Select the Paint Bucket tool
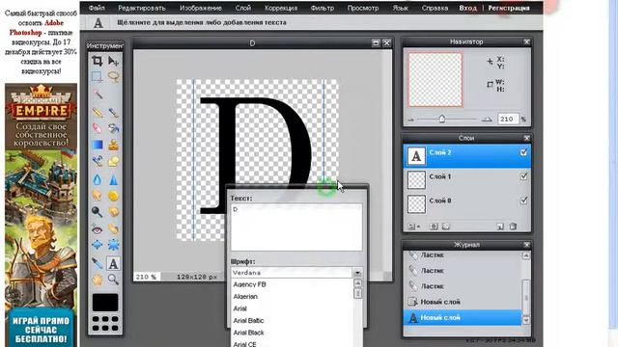Image resolution: width=618 pixels, height=347 pixels. tap(114, 128)
